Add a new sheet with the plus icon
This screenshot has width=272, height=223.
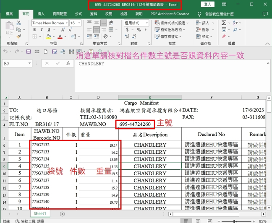(63, 214)
